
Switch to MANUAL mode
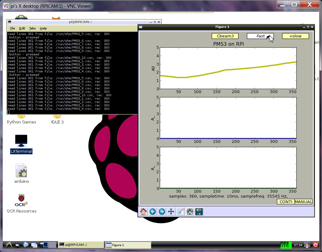click(x=303, y=202)
